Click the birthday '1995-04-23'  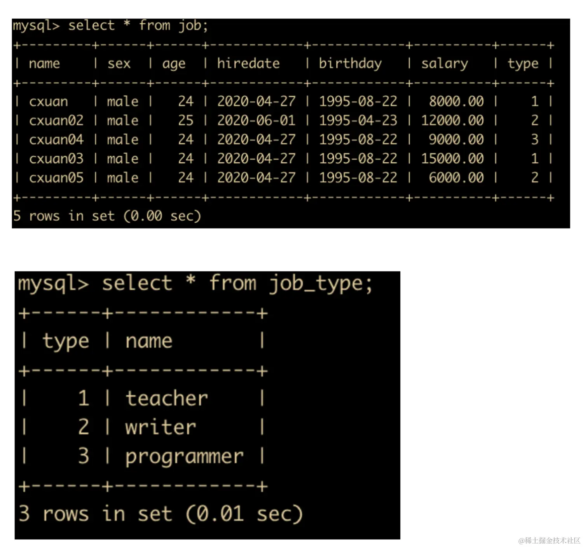tap(358, 120)
